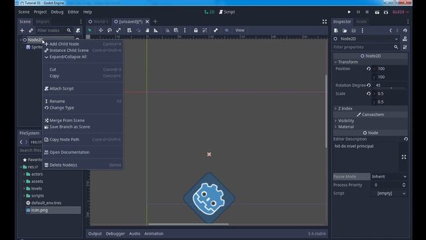426x240 pixels.
Task: Open the viewport View menu
Action: (240, 30)
